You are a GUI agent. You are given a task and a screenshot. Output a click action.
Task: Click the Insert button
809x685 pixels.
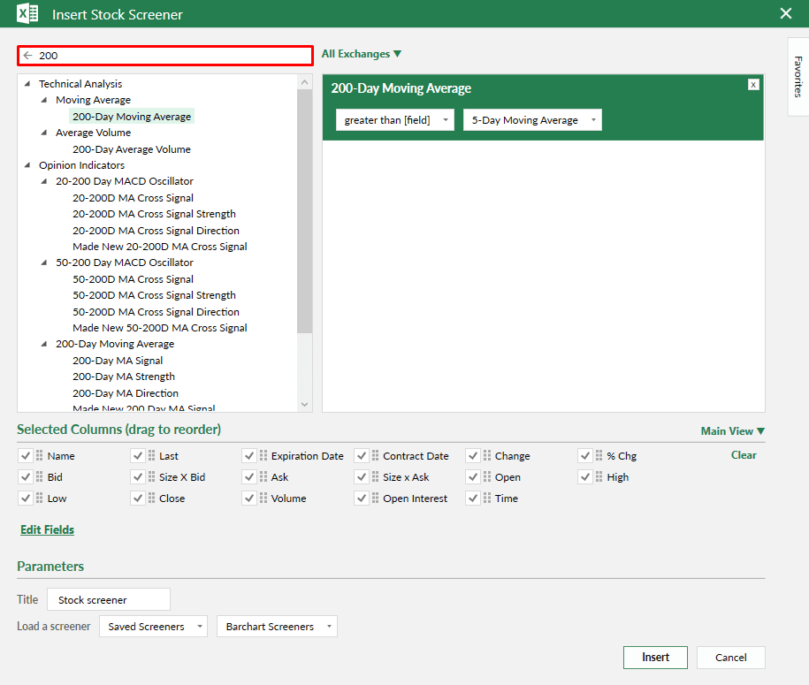[656, 658]
